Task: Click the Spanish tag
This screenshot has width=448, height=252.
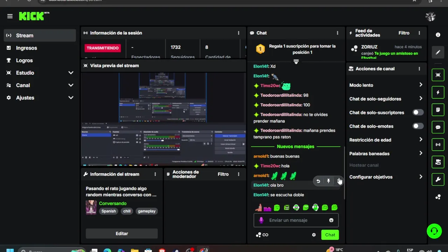Action: pos(108,211)
